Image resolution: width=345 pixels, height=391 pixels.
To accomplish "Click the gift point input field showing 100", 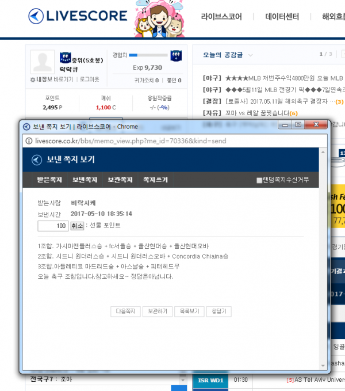I will [53, 226].
